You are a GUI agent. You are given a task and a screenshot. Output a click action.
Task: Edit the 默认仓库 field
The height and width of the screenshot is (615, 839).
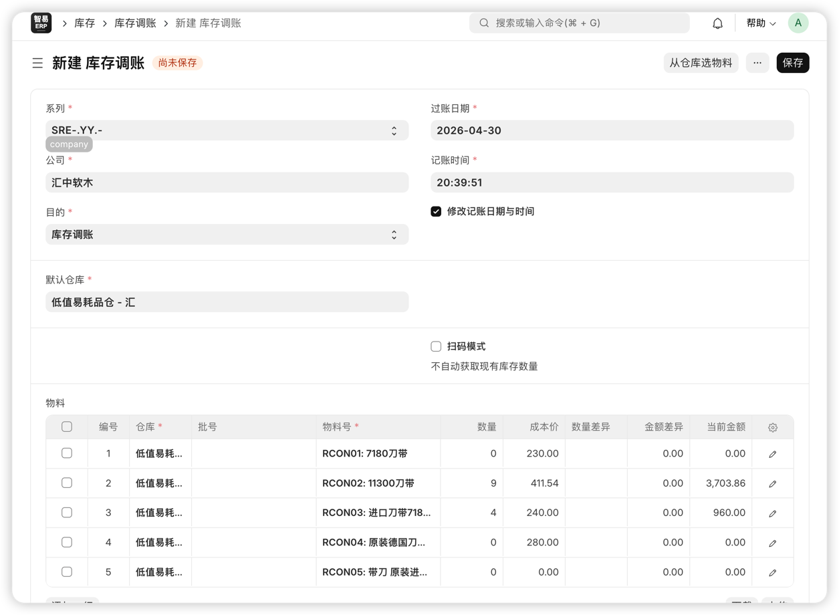point(227,302)
